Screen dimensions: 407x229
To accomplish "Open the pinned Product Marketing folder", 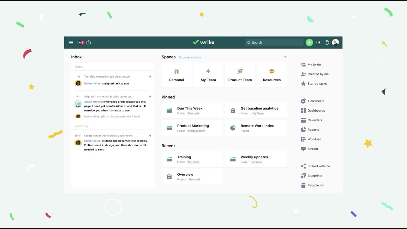I will pos(192,128).
